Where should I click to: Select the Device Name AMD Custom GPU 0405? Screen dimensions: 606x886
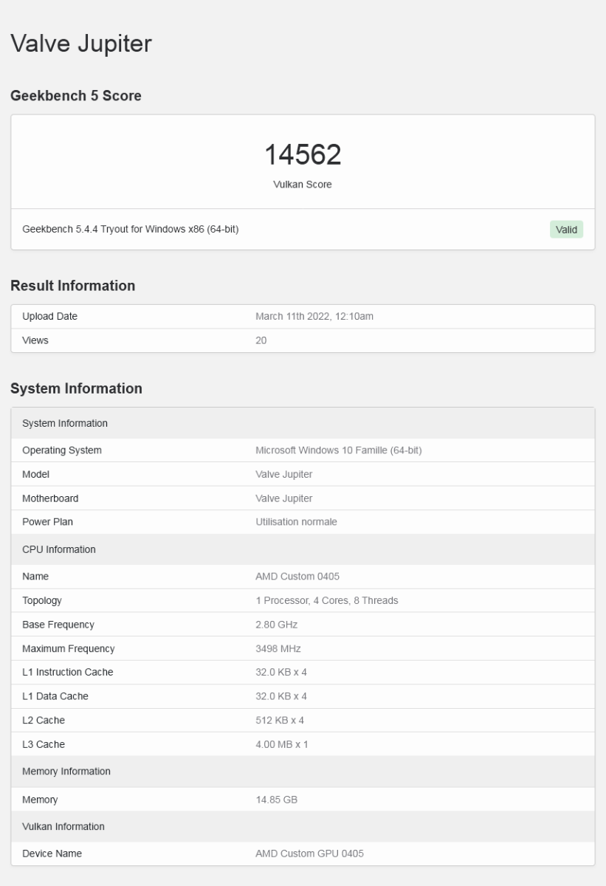pyautogui.click(x=309, y=854)
